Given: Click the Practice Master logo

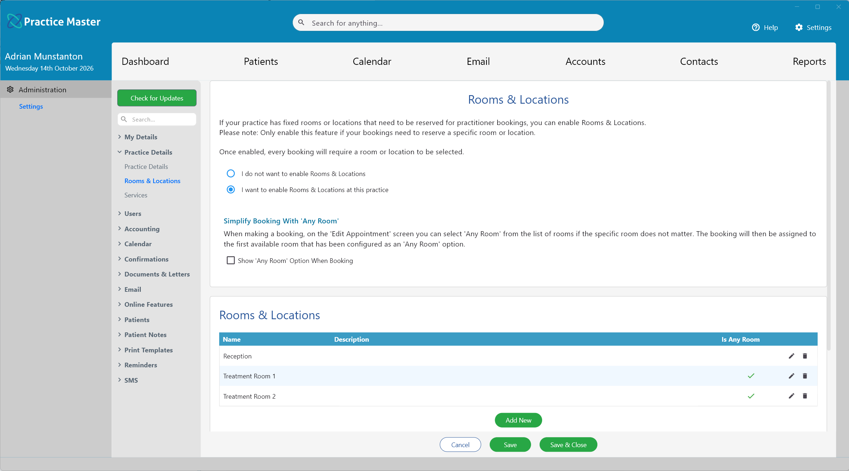Looking at the screenshot, I should pyautogui.click(x=53, y=21).
